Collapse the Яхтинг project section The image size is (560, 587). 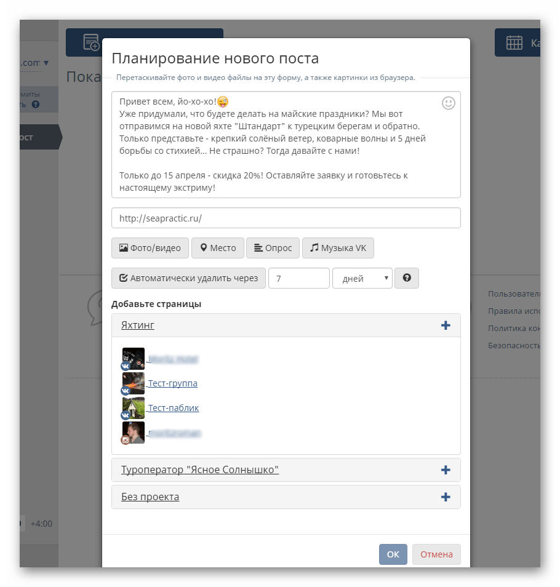(x=137, y=325)
